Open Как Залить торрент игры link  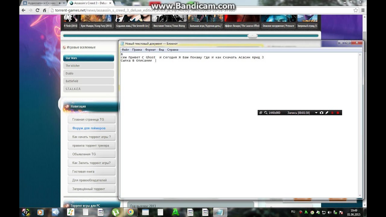[x=91, y=163]
